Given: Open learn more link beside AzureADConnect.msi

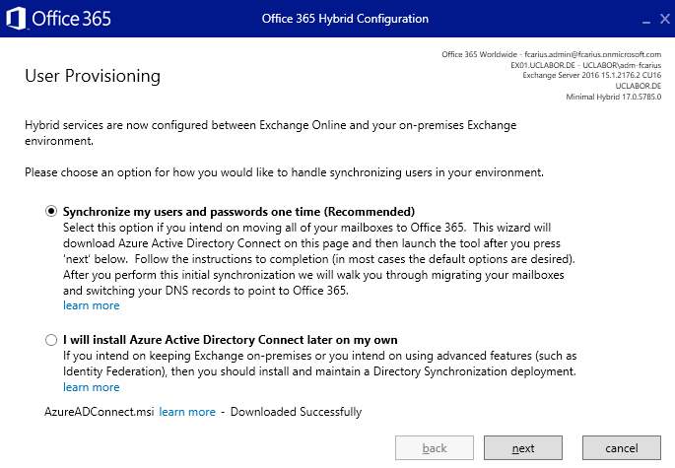Looking at the screenshot, I should coord(187,412).
